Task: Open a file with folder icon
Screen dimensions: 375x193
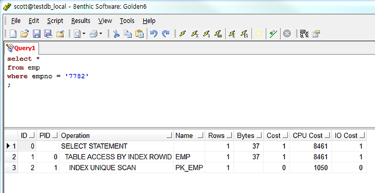Action: click(x=24, y=34)
